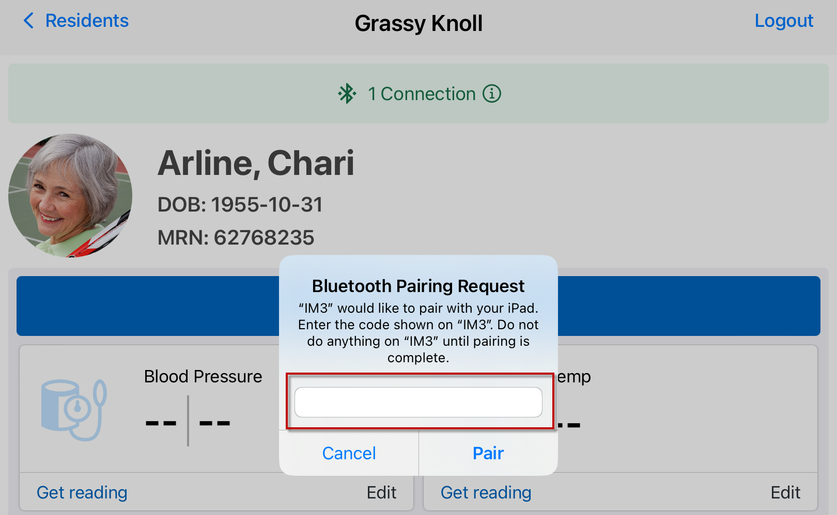Click the Grassy Knoll title

coord(419,23)
